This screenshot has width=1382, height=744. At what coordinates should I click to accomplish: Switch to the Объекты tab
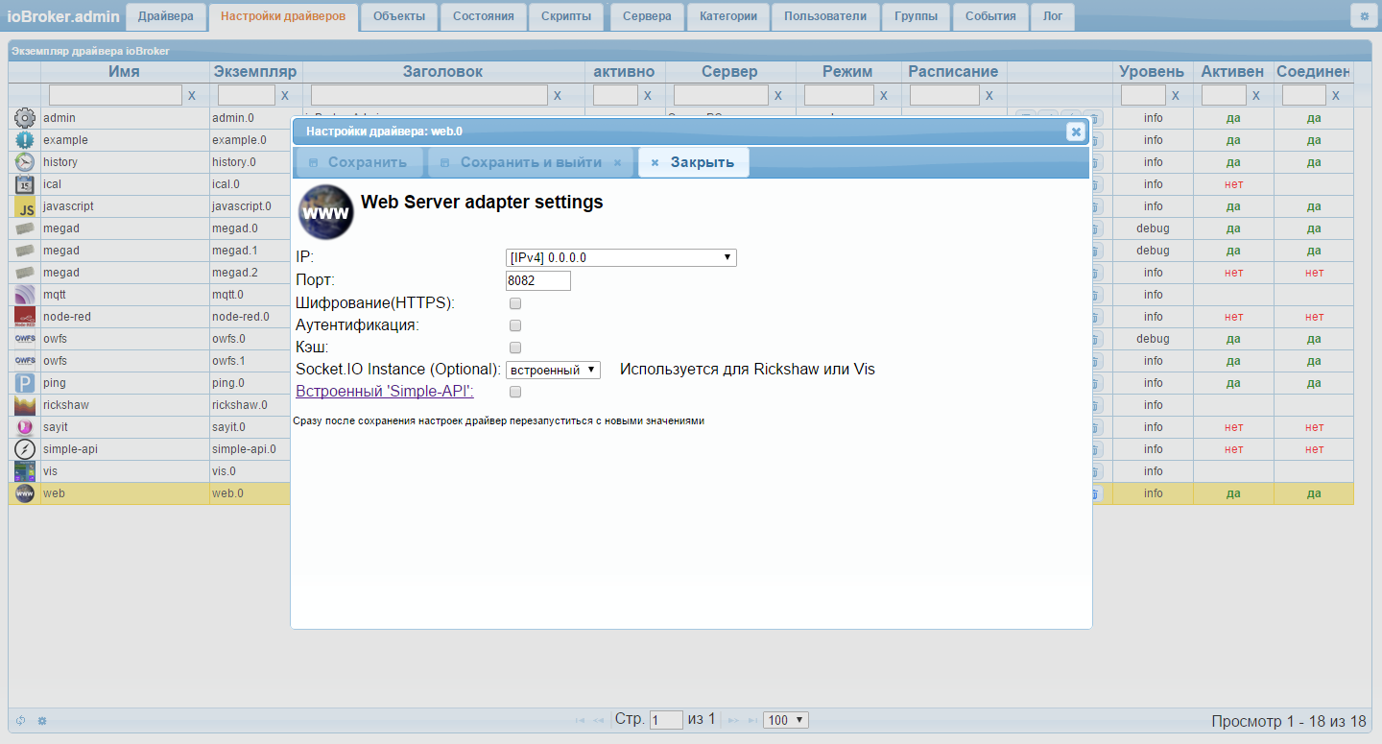click(x=399, y=16)
